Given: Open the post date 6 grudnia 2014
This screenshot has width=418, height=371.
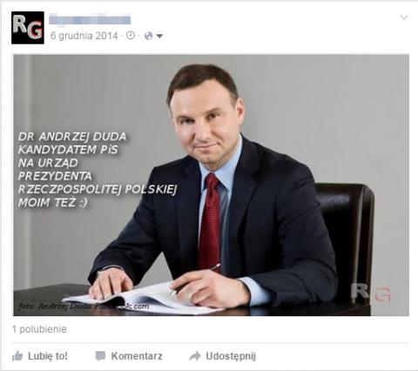Looking at the screenshot, I should click(84, 36).
